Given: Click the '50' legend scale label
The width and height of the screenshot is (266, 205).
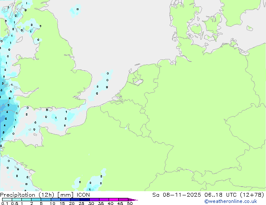Looking at the screenshot, I should pos(130,203).
